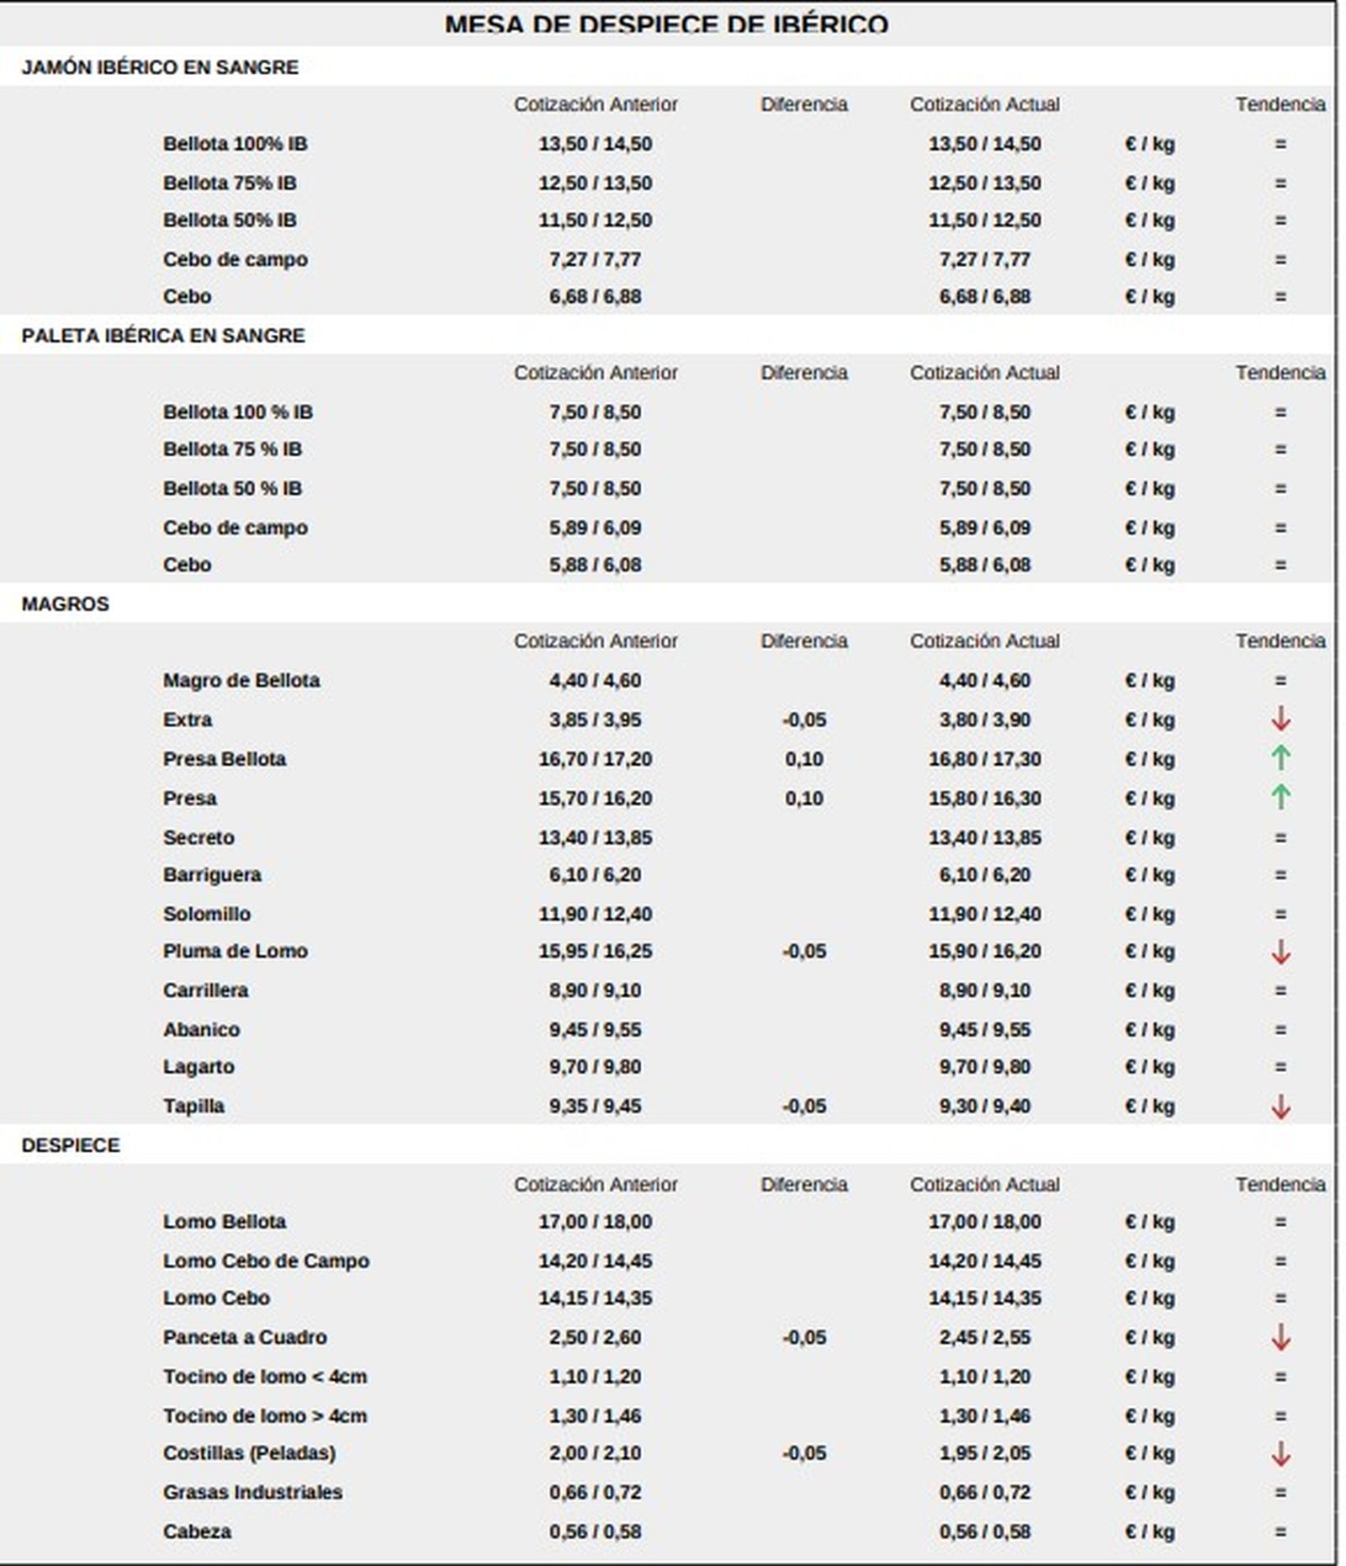Select the Cabeza previous quote 0,56 / 0,58
This screenshot has height=1566, width=1346.
point(595,1531)
